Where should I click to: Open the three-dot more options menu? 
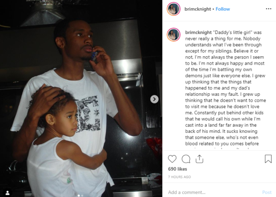click(x=269, y=9)
